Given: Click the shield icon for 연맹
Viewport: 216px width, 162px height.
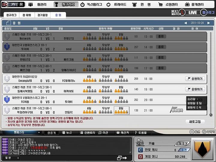Looking at the screenshot, I should (134, 5).
